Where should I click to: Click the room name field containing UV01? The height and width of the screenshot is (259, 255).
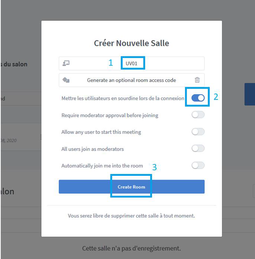coord(132,63)
